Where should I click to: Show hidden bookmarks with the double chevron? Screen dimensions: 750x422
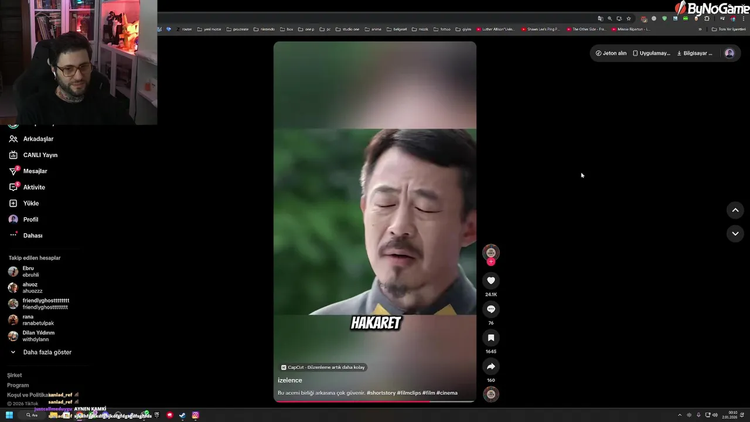[x=700, y=29]
